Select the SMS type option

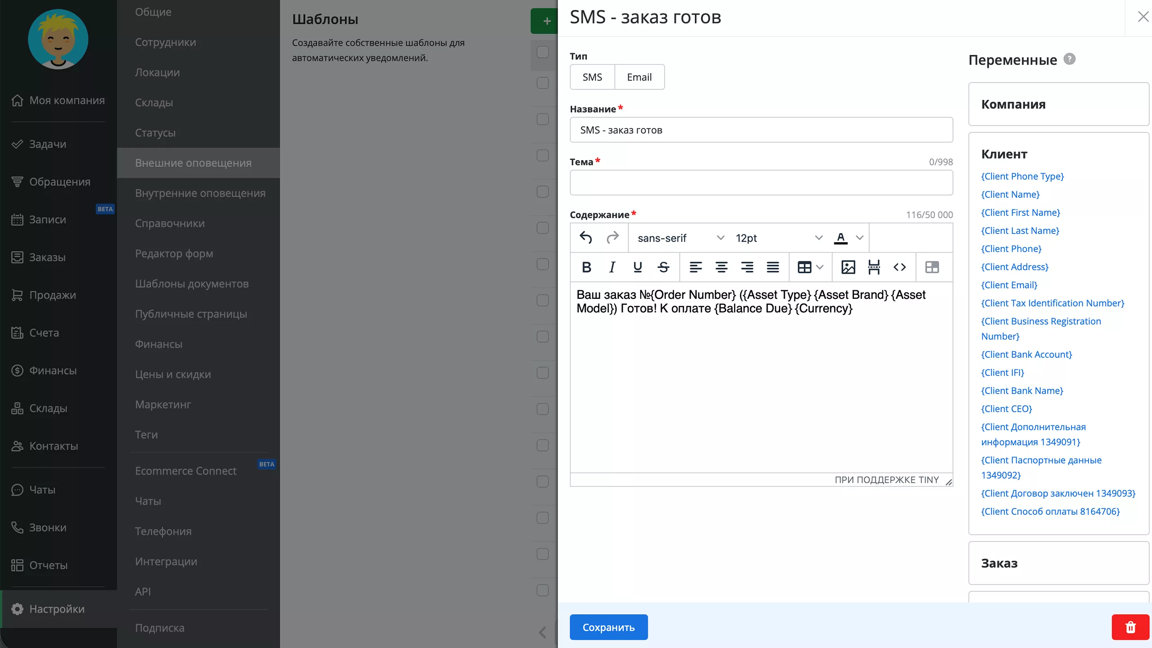(592, 77)
